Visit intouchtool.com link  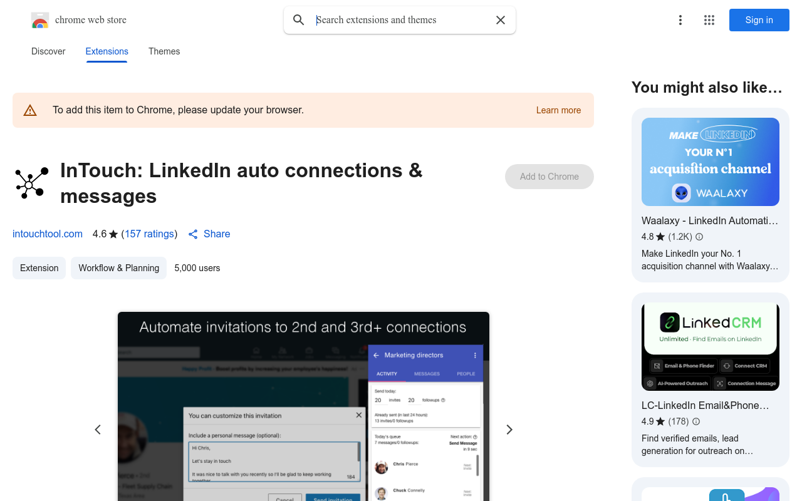click(48, 234)
